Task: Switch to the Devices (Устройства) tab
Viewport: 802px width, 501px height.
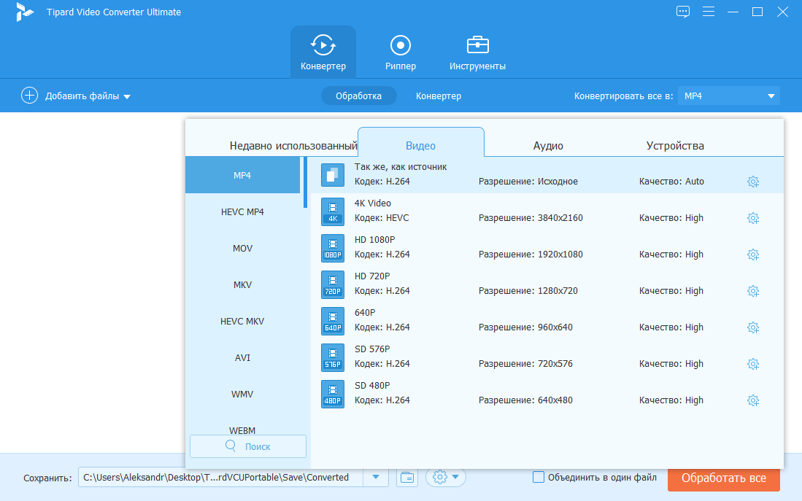Action: pyautogui.click(x=675, y=146)
